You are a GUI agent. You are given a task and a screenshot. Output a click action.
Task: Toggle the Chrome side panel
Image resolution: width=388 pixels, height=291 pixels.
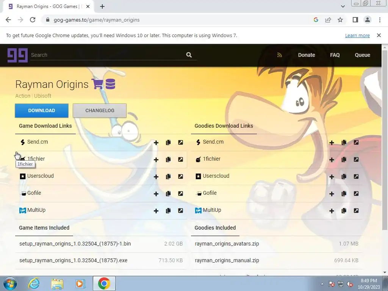tap(355, 20)
